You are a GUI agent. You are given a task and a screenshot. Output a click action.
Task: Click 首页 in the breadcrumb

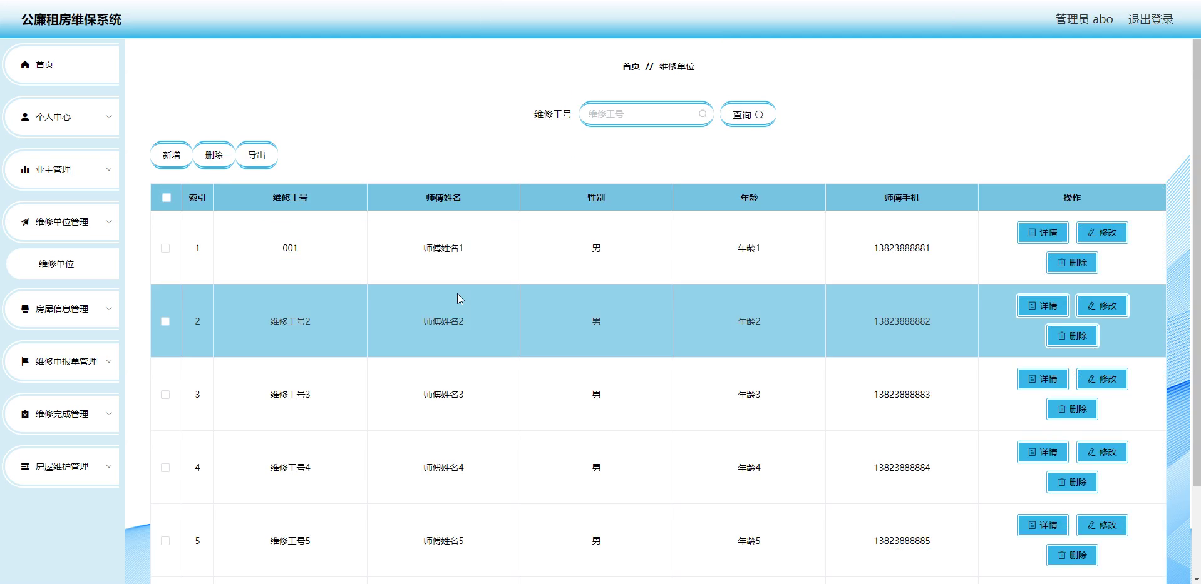click(631, 66)
